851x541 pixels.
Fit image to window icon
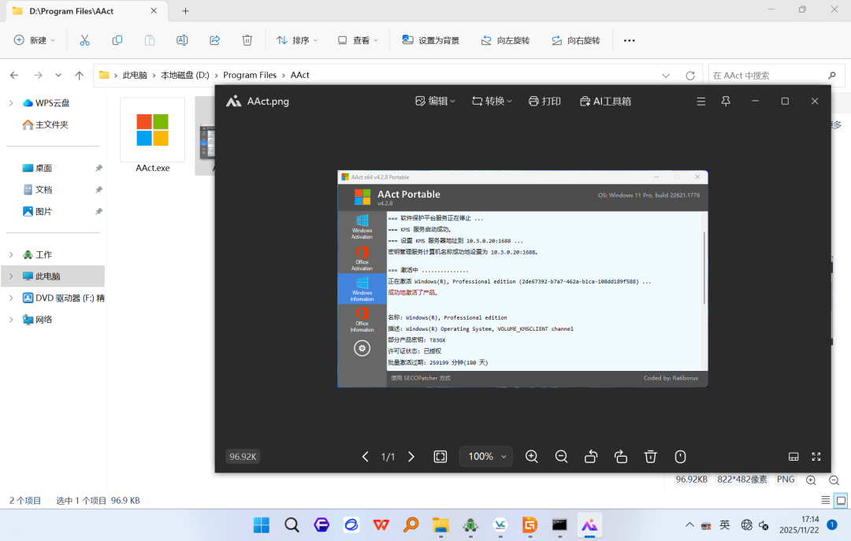440,457
